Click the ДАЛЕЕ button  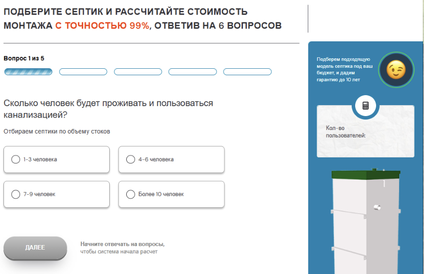coord(35,248)
